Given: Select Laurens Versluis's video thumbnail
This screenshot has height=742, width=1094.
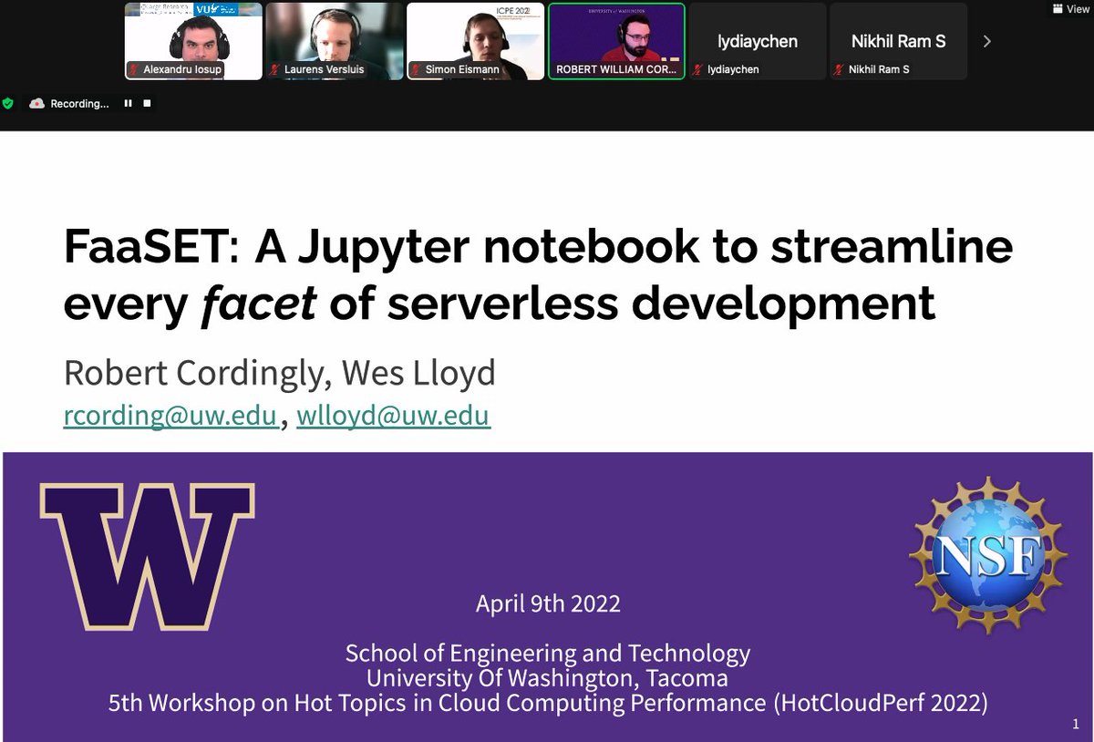Looking at the screenshot, I should (x=334, y=41).
